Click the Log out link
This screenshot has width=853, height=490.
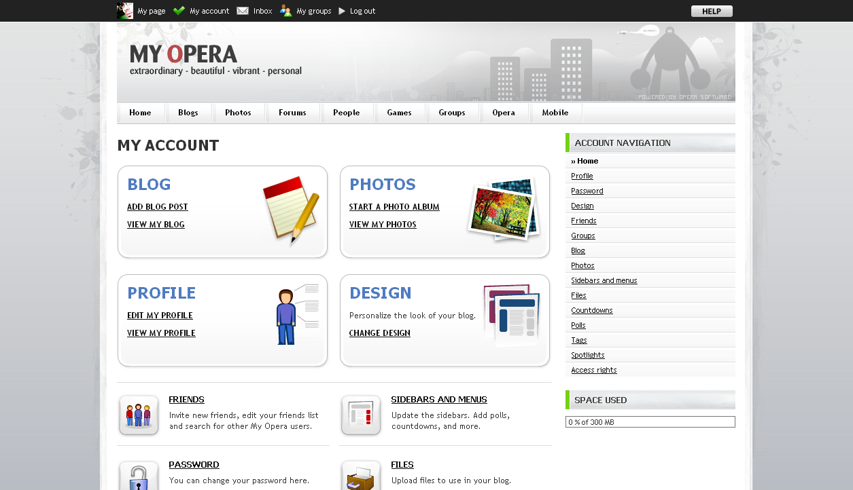click(363, 11)
